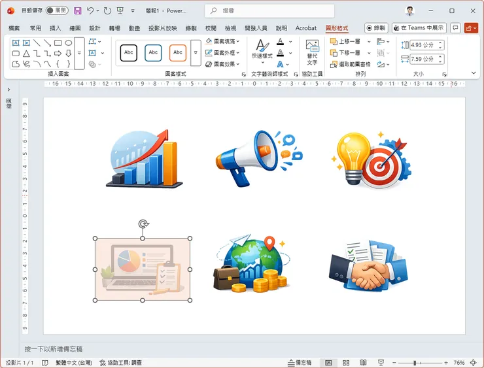
Task: Click the Save icon in title bar
Action: [77, 11]
